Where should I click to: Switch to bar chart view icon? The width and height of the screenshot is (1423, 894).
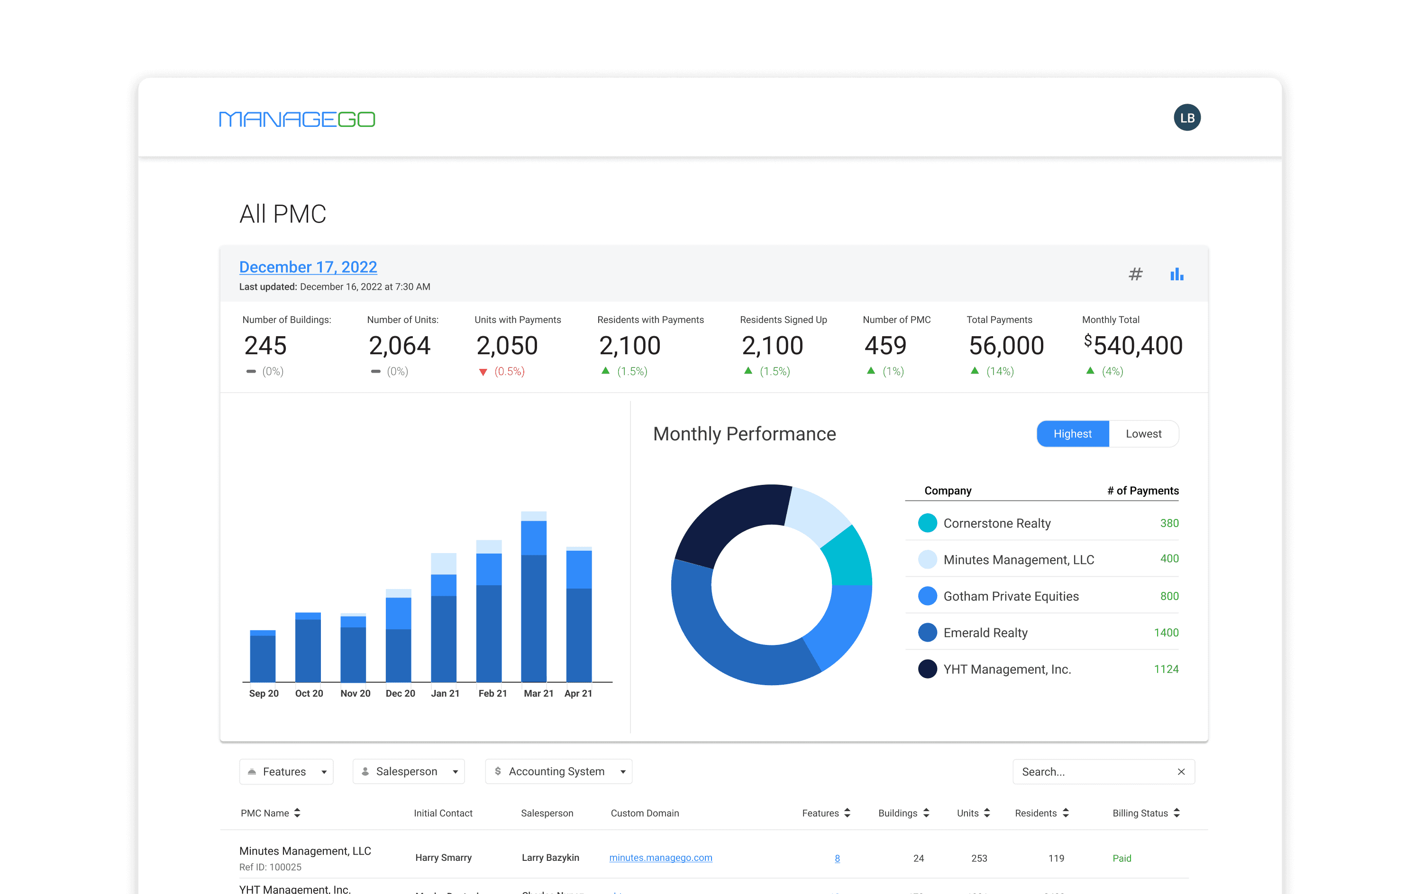pyautogui.click(x=1177, y=274)
